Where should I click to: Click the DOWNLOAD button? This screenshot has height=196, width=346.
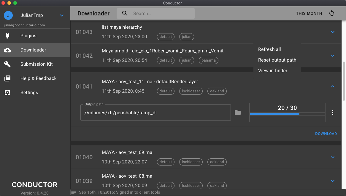tap(326, 134)
